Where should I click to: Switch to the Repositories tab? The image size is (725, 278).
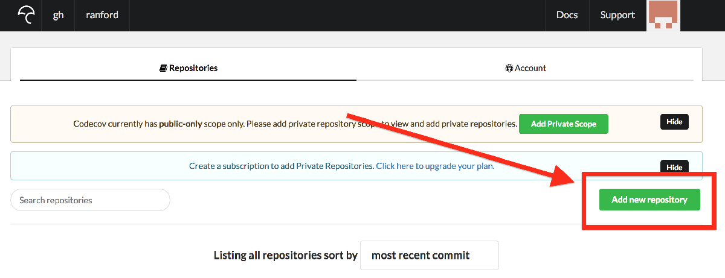pos(188,68)
